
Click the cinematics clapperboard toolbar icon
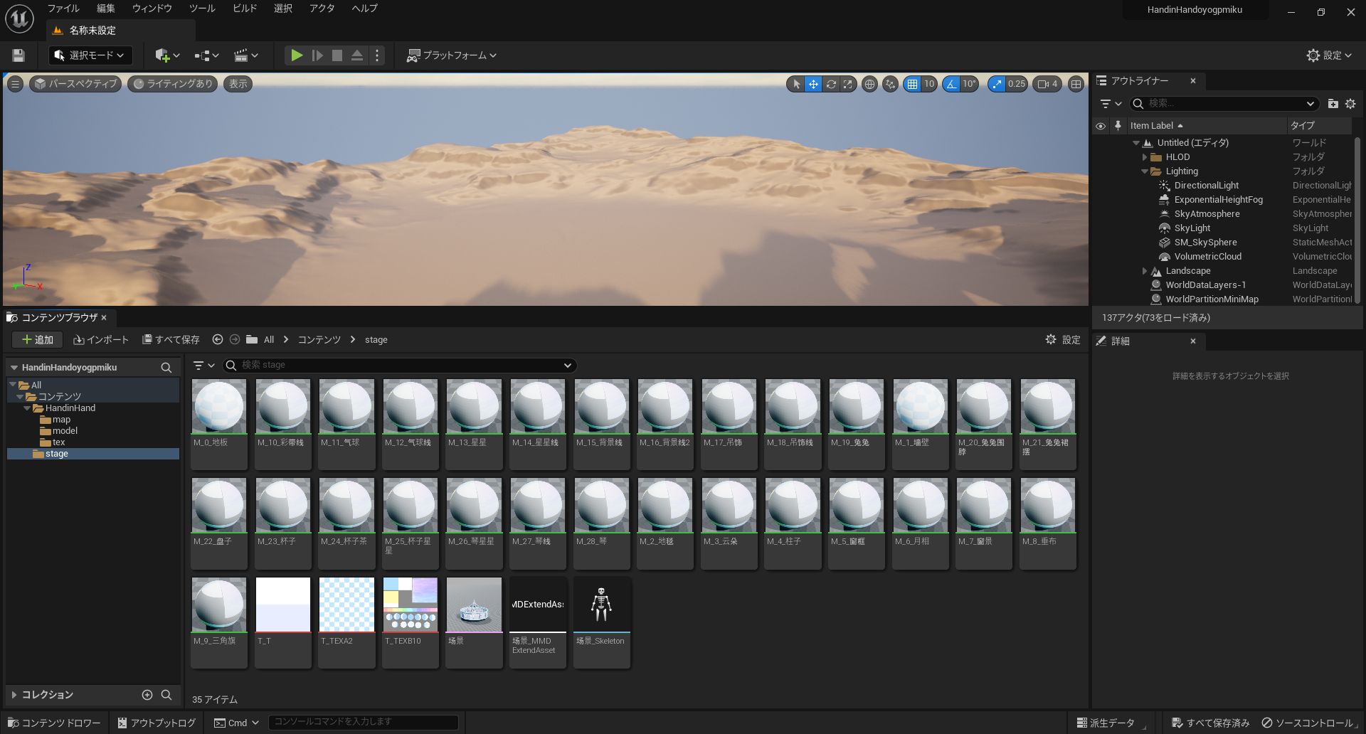[x=246, y=55]
